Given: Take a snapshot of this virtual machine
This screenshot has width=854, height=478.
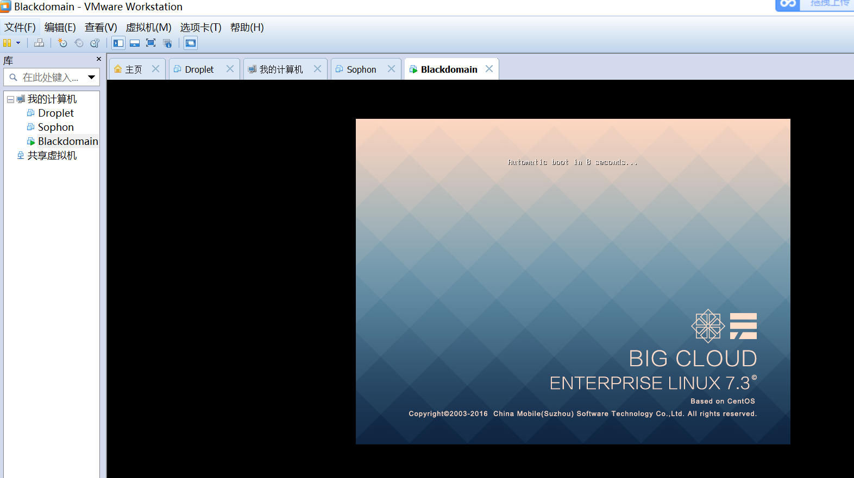Looking at the screenshot, I should pyautogui.click(x=62, y=43).
